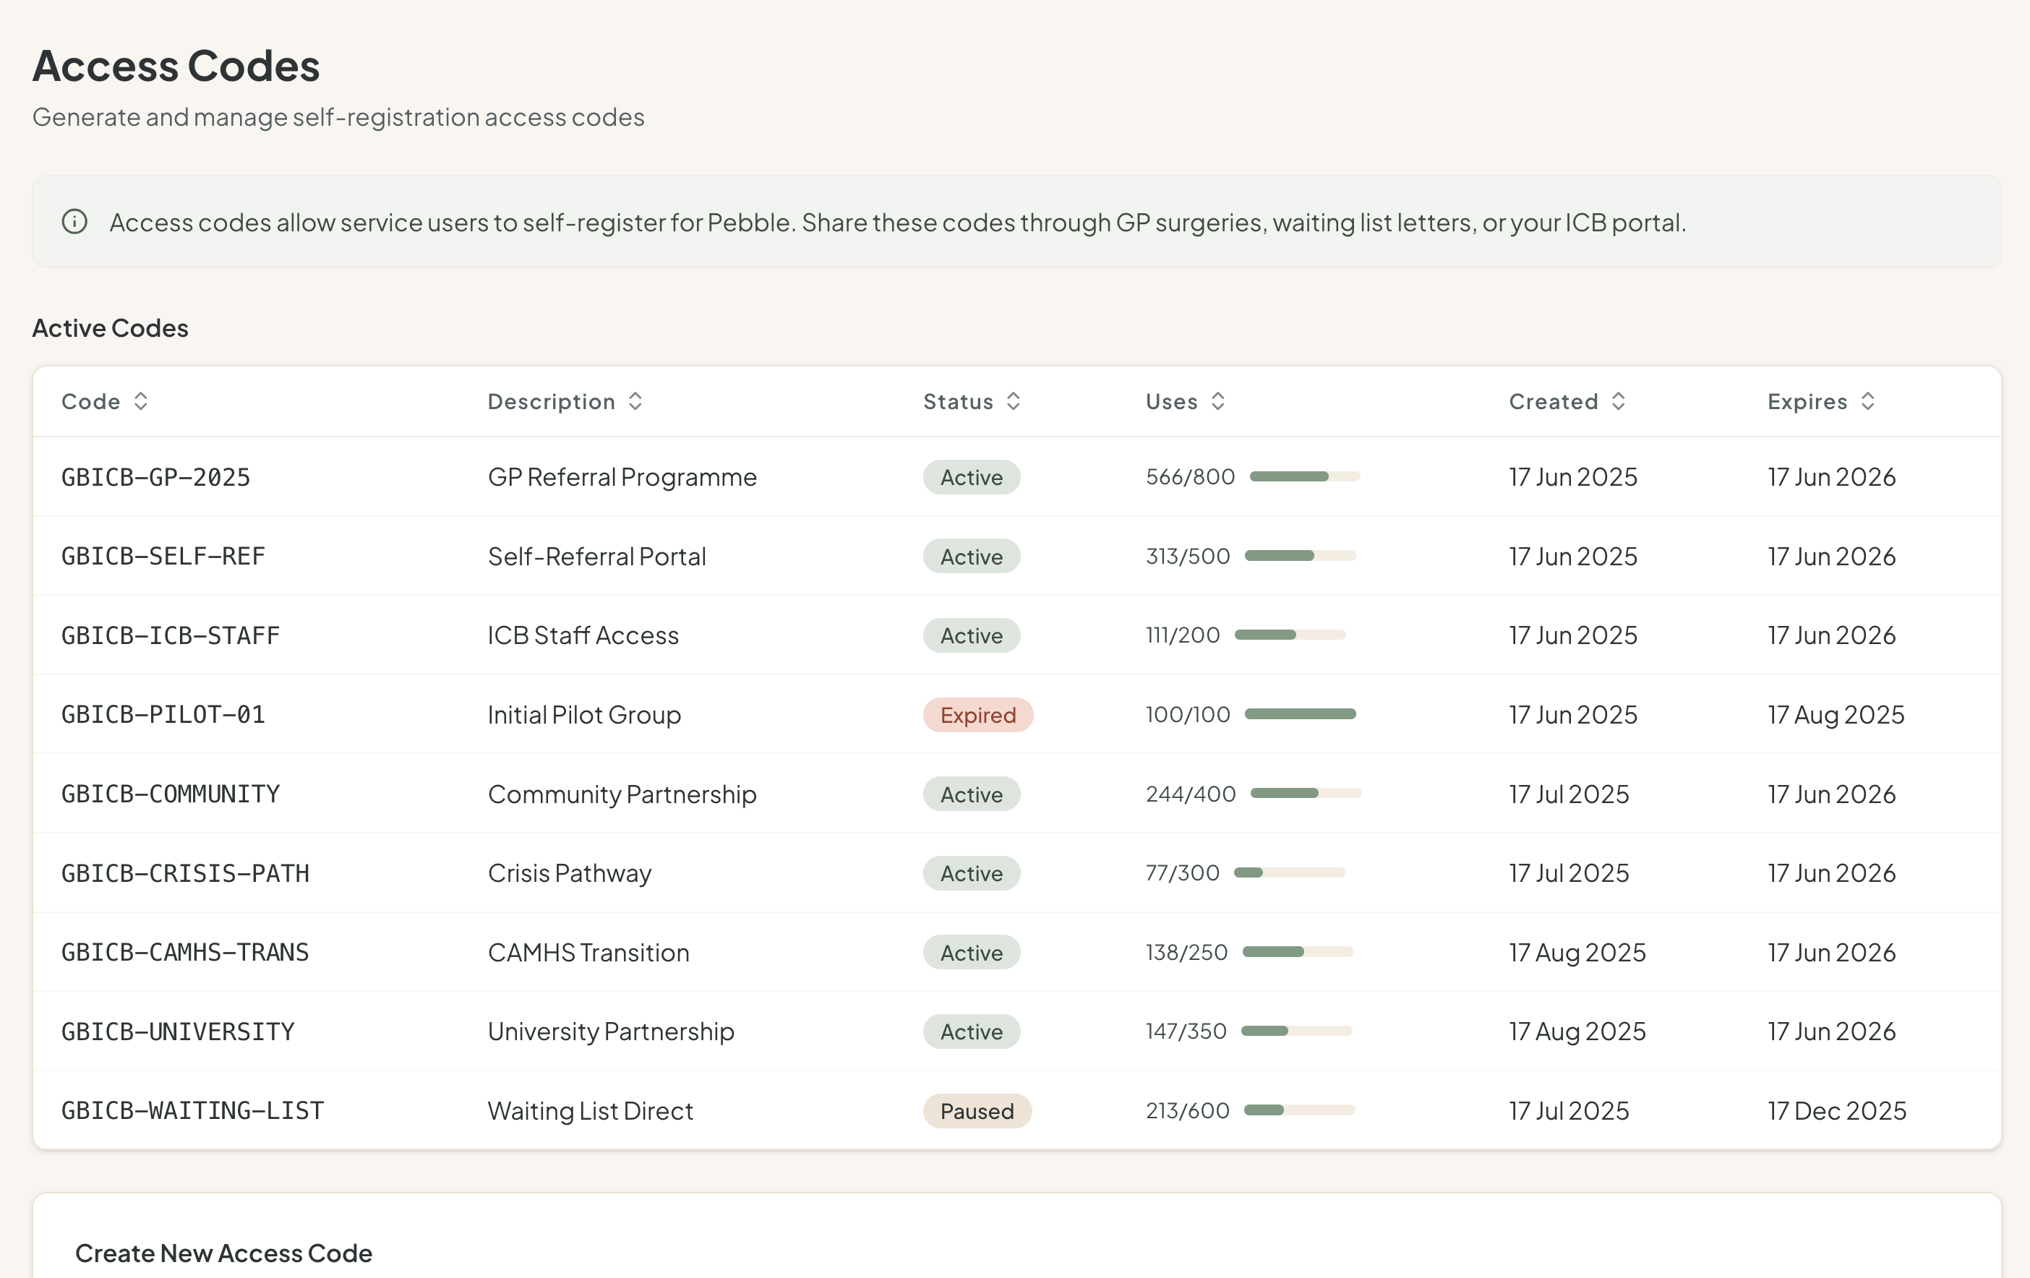The image size is (2030, 1278).
Task: Click the usage progress bar for GBICB-GP-2025
Action: click(1304, 476)
